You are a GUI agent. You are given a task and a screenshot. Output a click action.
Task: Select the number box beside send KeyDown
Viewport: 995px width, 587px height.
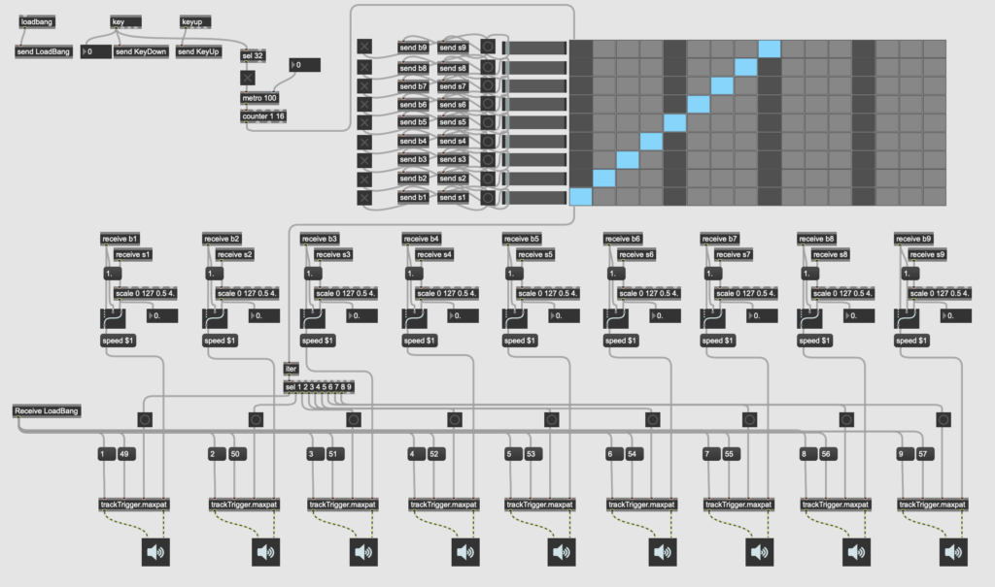click(95, 51)
